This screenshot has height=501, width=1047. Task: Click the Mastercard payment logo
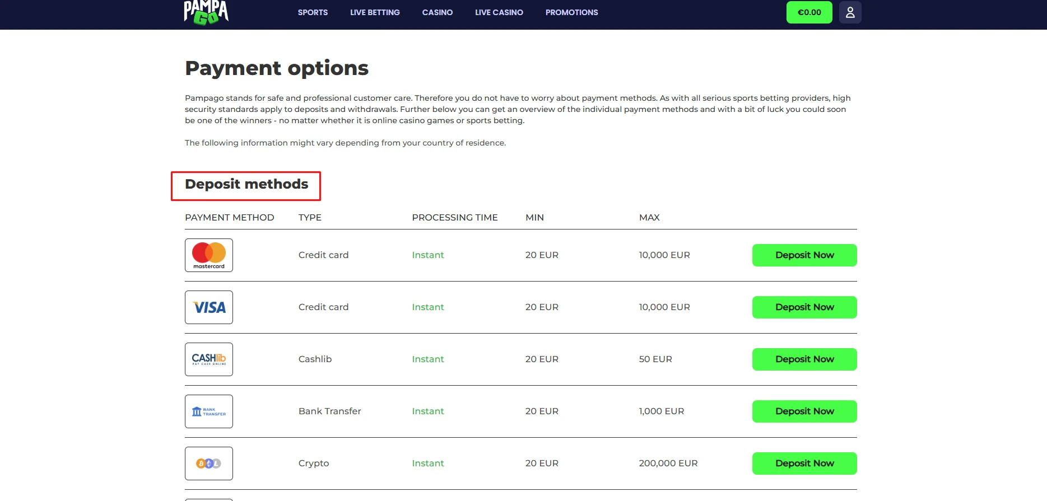(x=209, y=255)
